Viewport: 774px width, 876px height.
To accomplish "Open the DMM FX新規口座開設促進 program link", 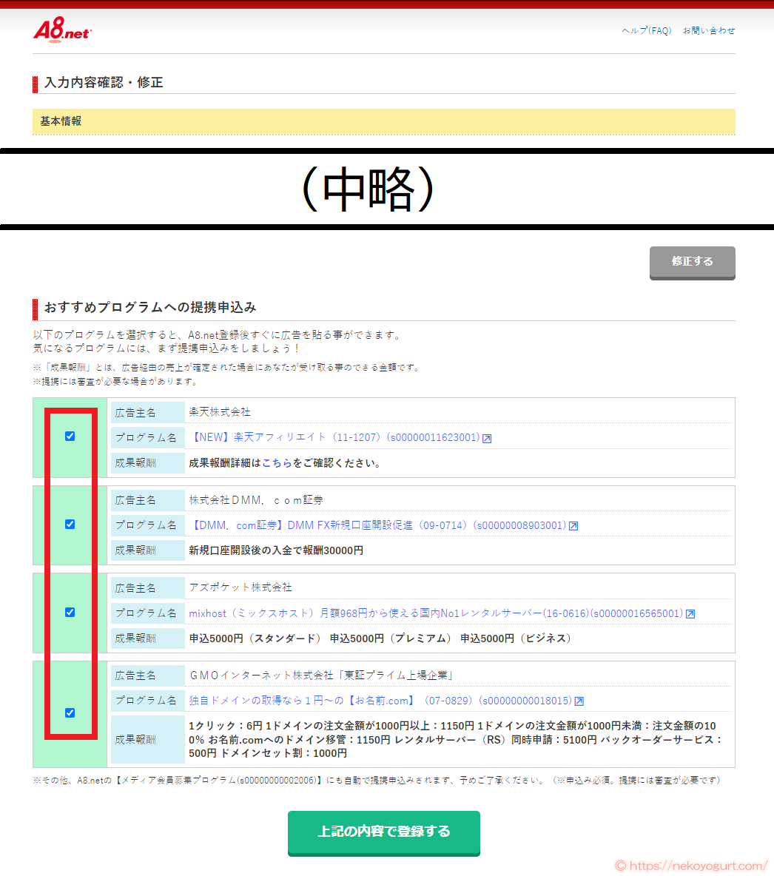I will (377, 525).
